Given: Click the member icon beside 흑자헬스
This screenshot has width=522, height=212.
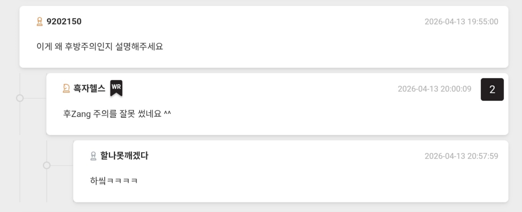Looking at the screenshot, I should point(66,89).
